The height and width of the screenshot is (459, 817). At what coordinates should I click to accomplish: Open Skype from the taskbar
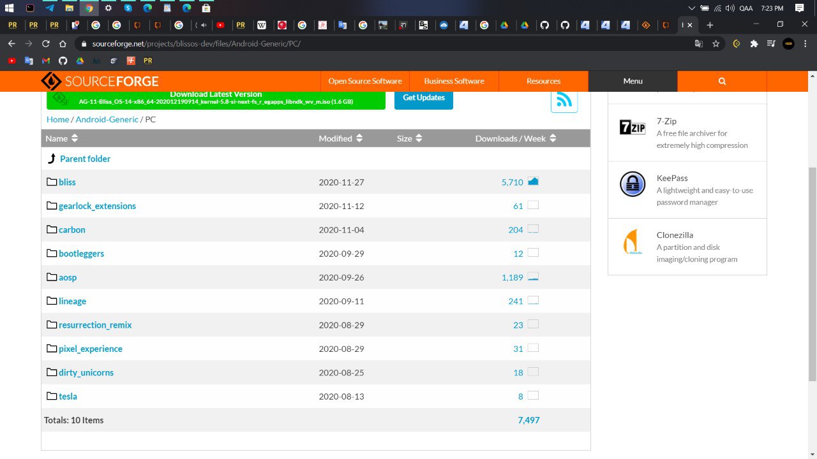tap(128, 8)
